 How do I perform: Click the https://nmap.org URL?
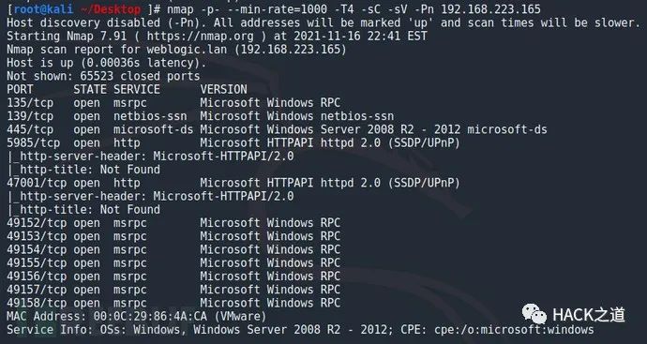click(x=200, y=37)
